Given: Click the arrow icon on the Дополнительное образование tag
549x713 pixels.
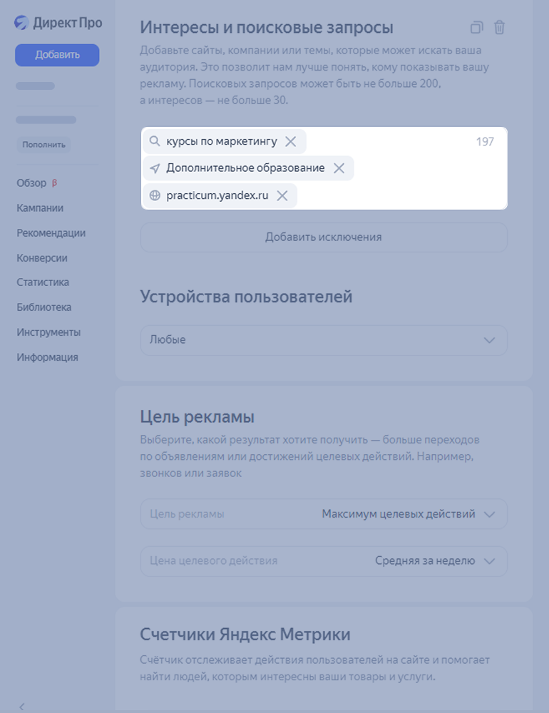Looking at the screenshot, I should tap(155, 168).
